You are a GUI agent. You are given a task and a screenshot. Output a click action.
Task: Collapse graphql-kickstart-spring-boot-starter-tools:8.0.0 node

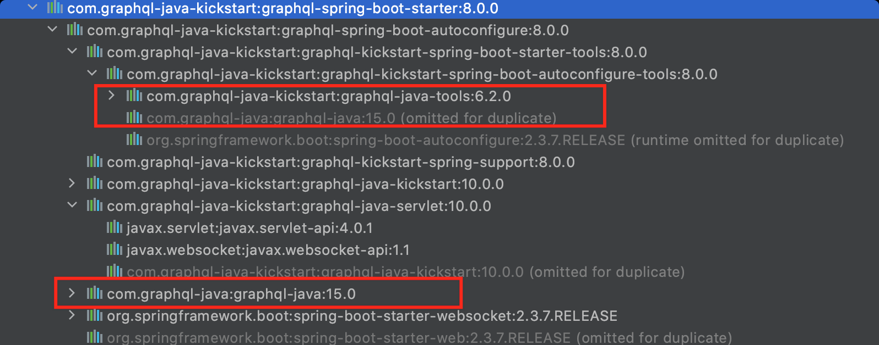(72, 51)
